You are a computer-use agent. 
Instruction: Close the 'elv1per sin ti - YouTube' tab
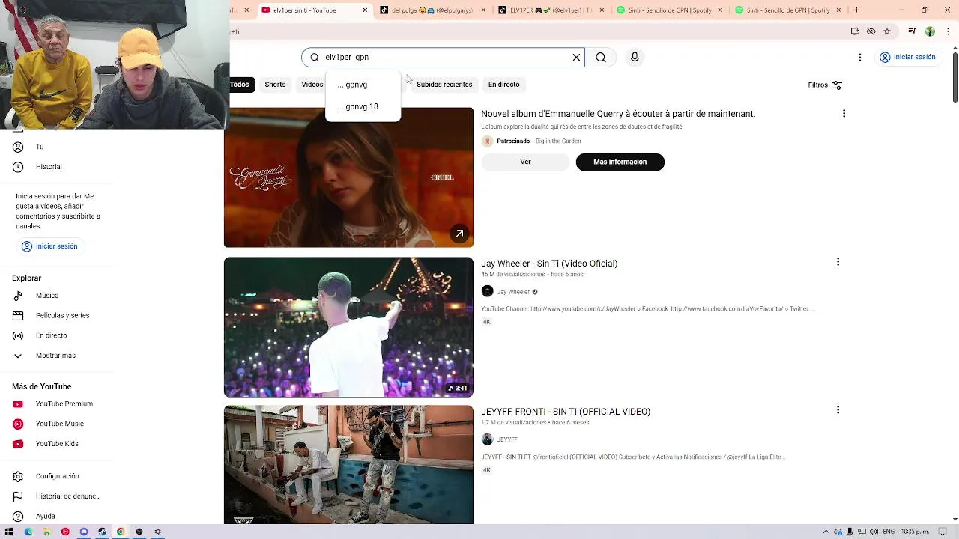tap(365, 10)
